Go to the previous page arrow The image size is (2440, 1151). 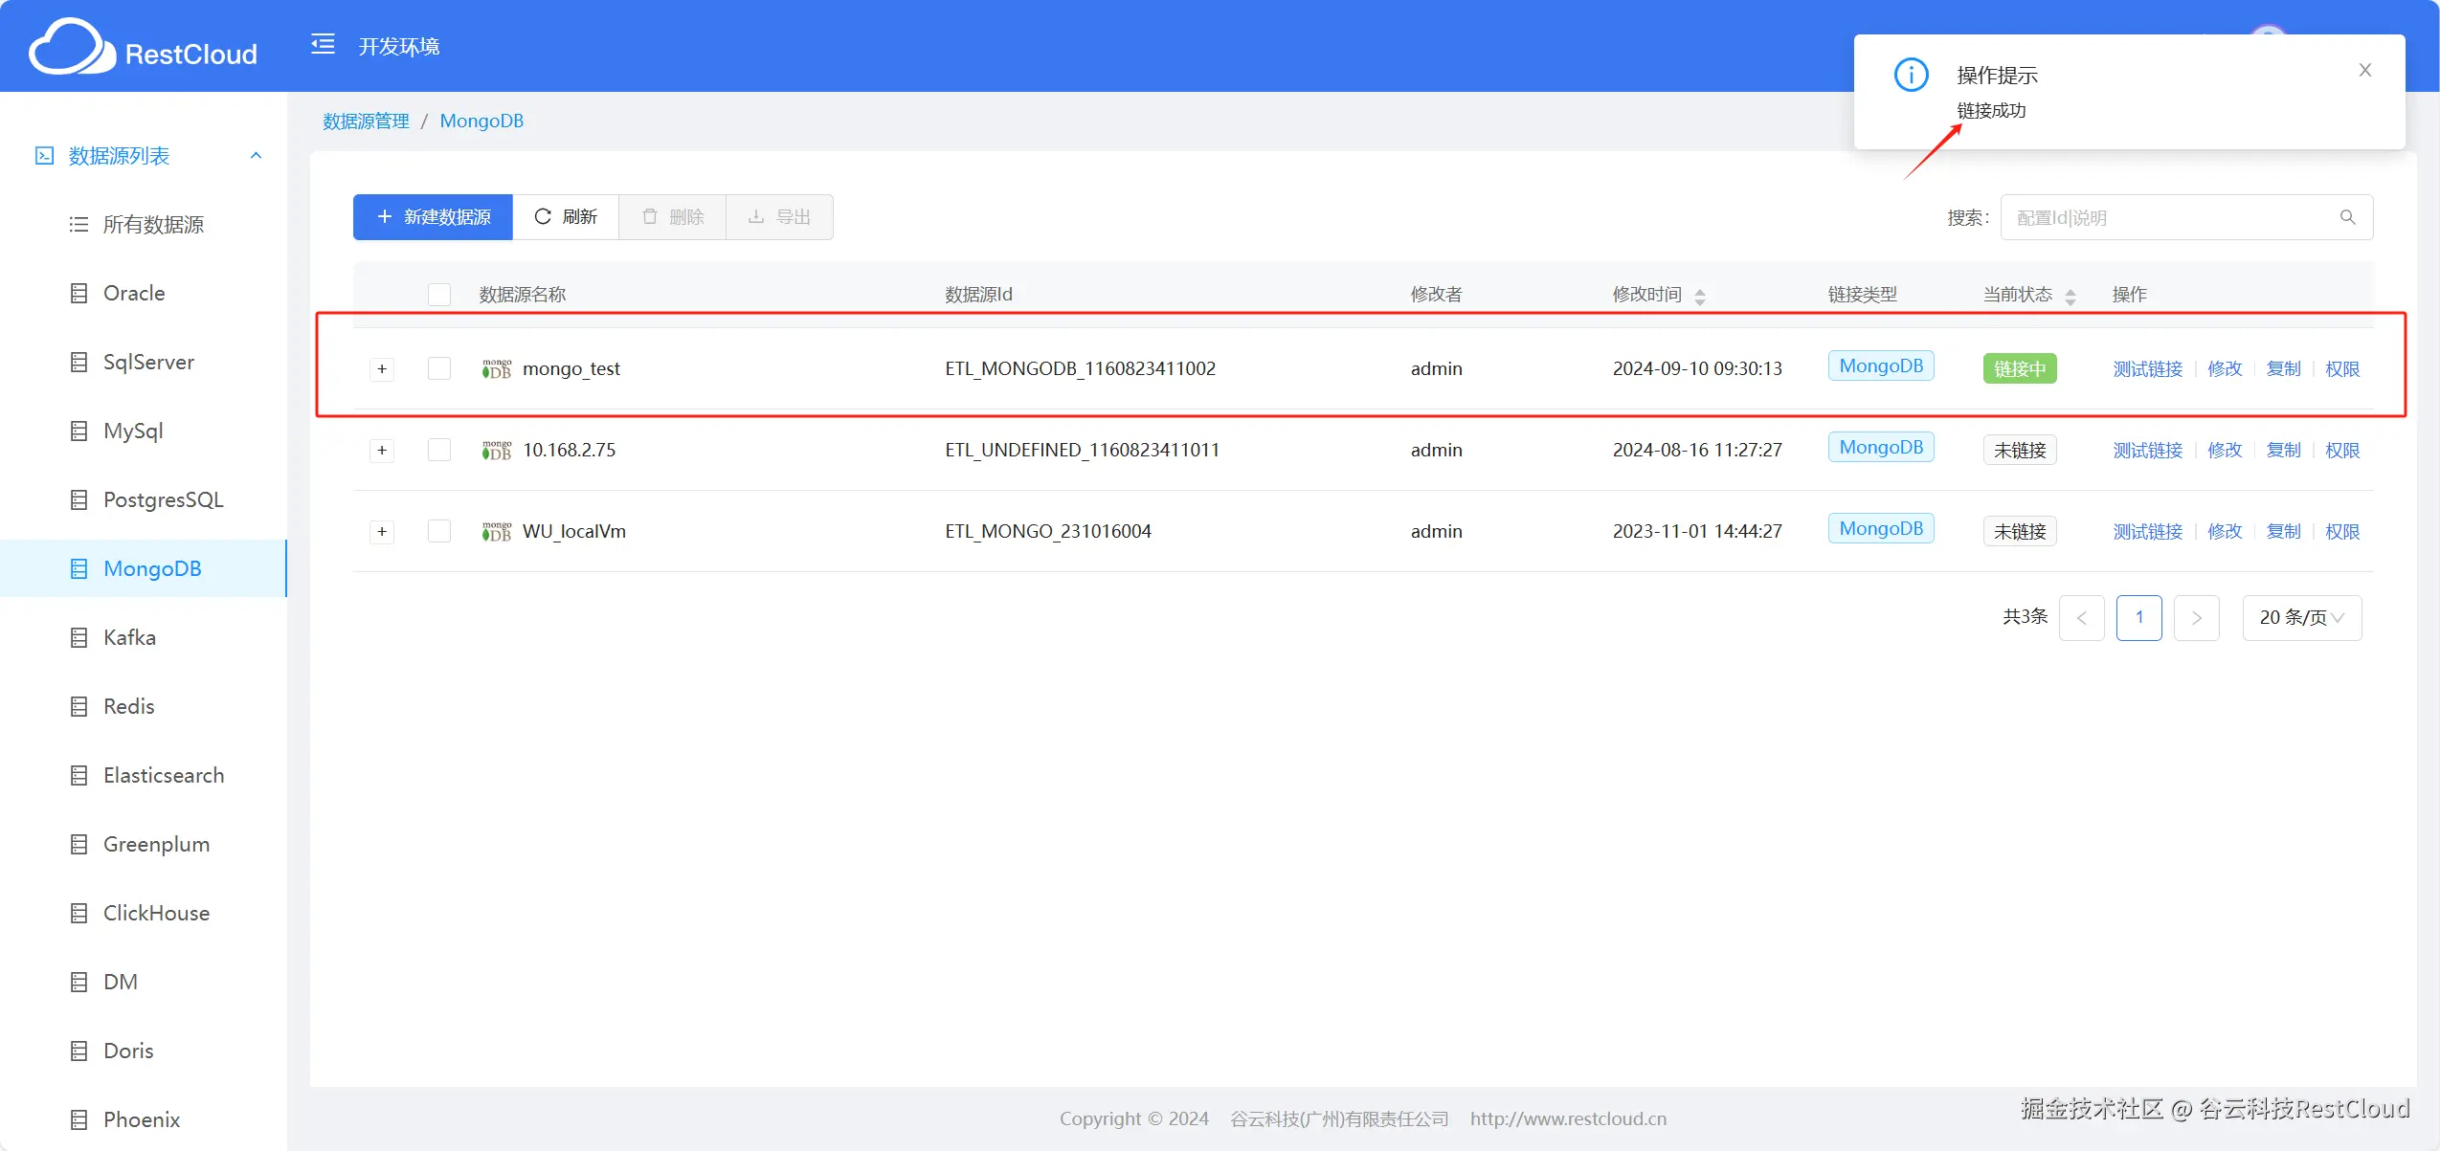pos(2081,617)
